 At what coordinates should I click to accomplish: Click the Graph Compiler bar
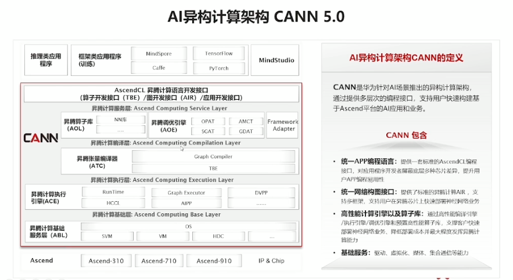(213, 157)
